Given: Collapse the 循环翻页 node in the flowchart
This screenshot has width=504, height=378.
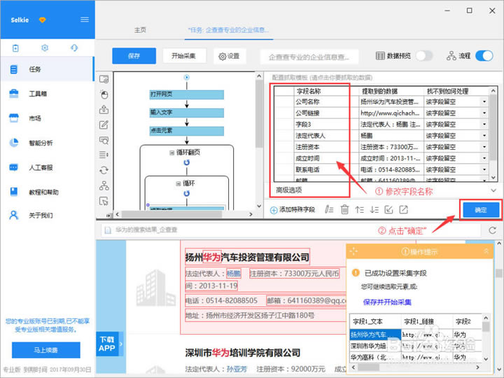Looking at the screenshot, I should point(171,153).
